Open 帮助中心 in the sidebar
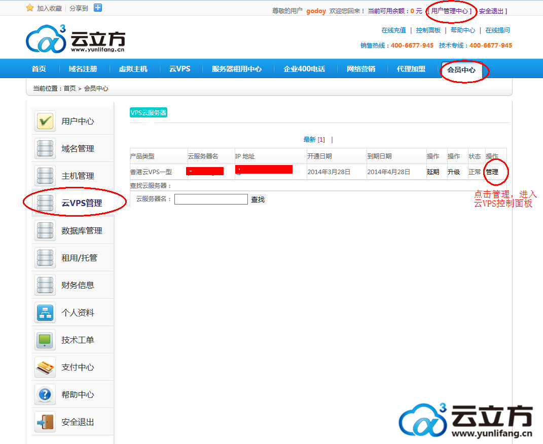The height and width of the screenshot is (444, 543). (x=78, y=394)
